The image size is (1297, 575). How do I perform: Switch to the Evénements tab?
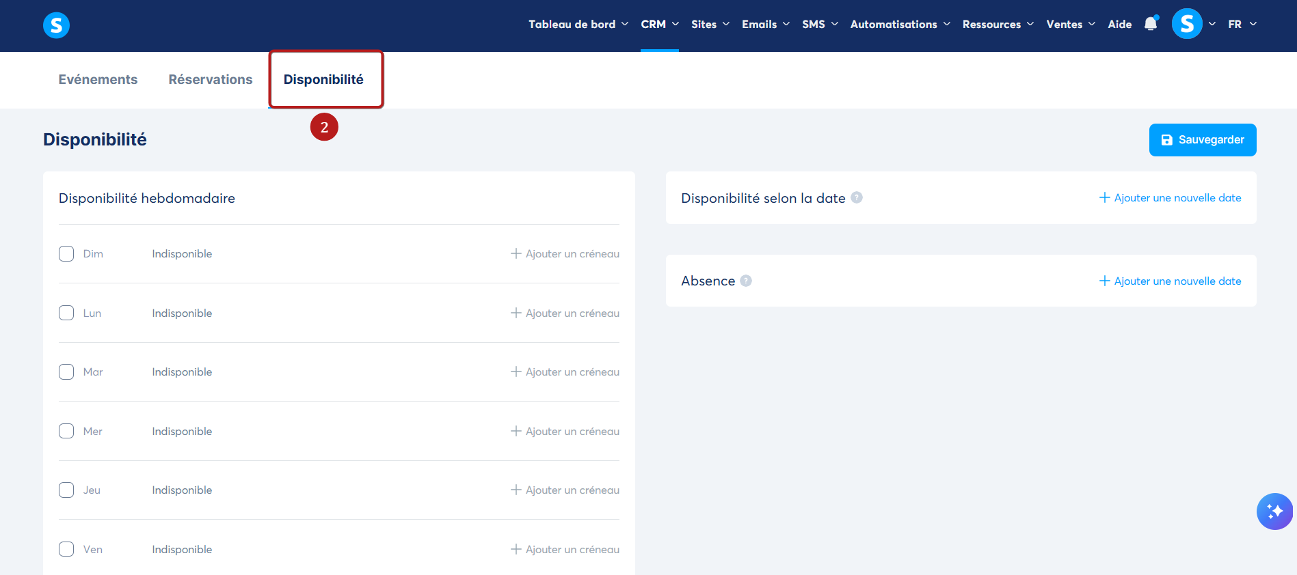[x=98, y=79]
